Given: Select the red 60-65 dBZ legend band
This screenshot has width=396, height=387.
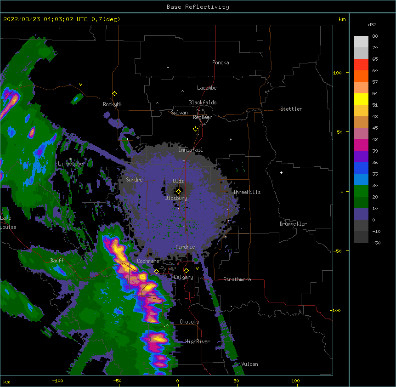Looking at the screenshot, I should (x=361, y=64).
